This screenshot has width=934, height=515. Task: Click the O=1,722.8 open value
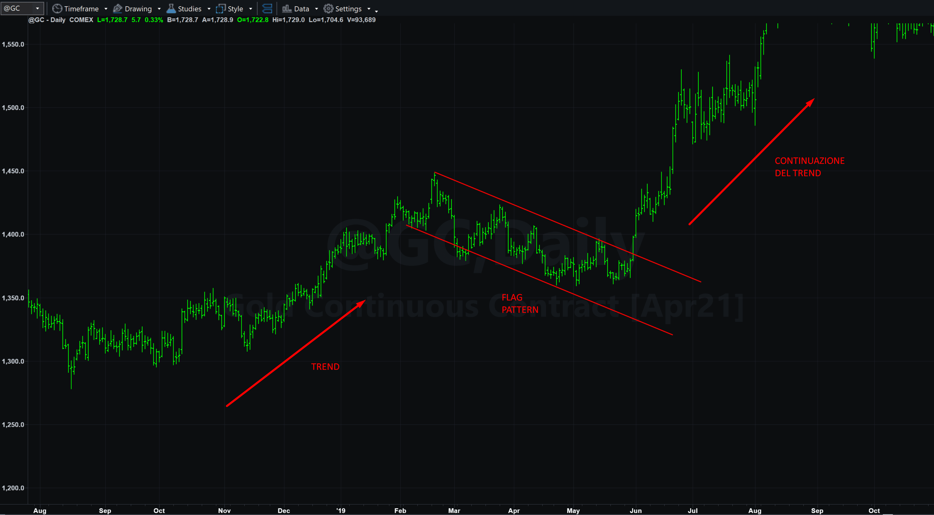[253, 20]
